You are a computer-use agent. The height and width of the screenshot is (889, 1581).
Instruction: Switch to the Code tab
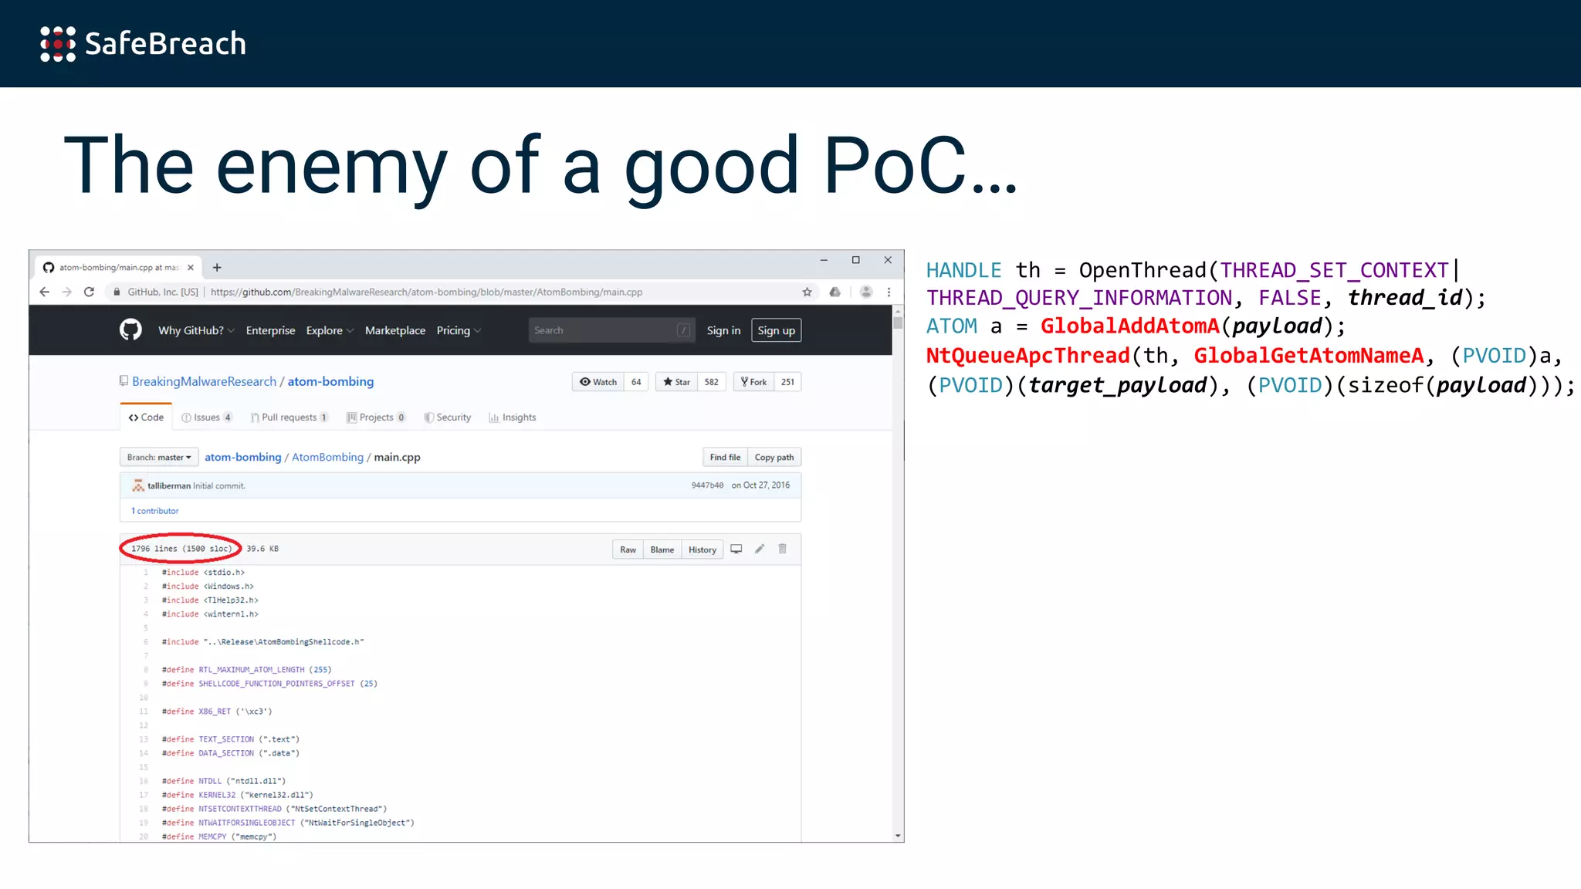[x=146, y=417]
